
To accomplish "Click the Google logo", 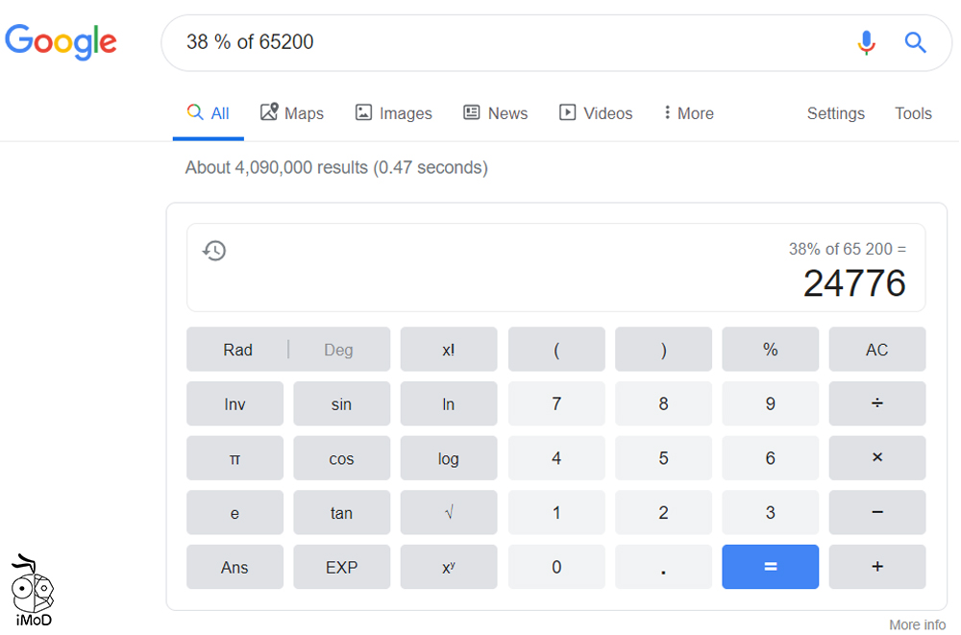I will pyautogui.click(x=61, y=42).
